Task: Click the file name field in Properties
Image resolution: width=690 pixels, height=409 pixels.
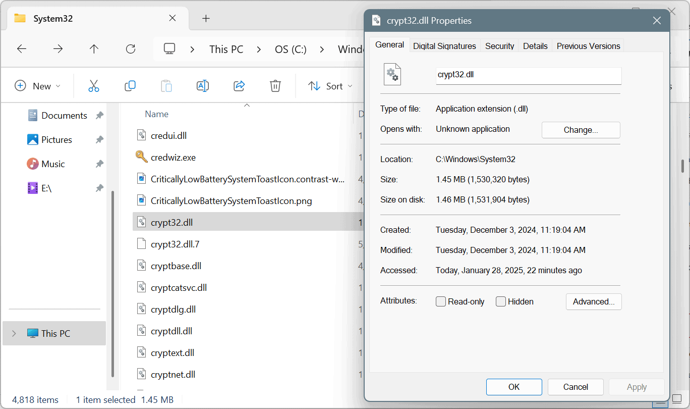Action: (529, 75)
